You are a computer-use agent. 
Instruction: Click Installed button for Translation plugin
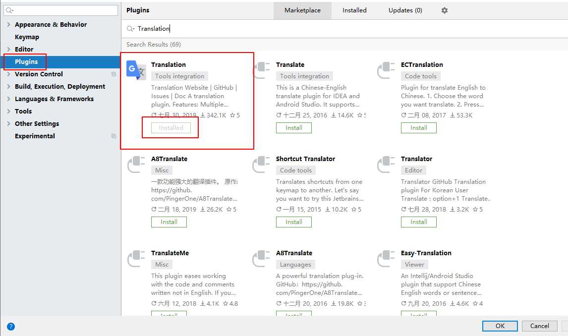171,128
